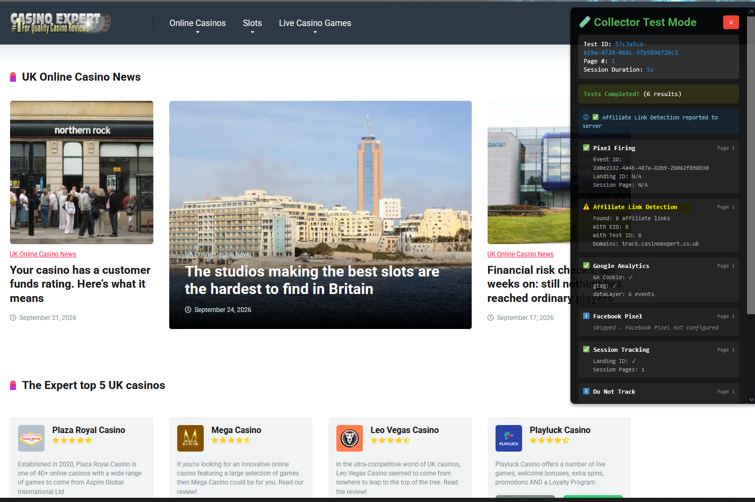755x502 pixels.
Task: Click the Playluck Casino title
Action: [x=560, y=430]
